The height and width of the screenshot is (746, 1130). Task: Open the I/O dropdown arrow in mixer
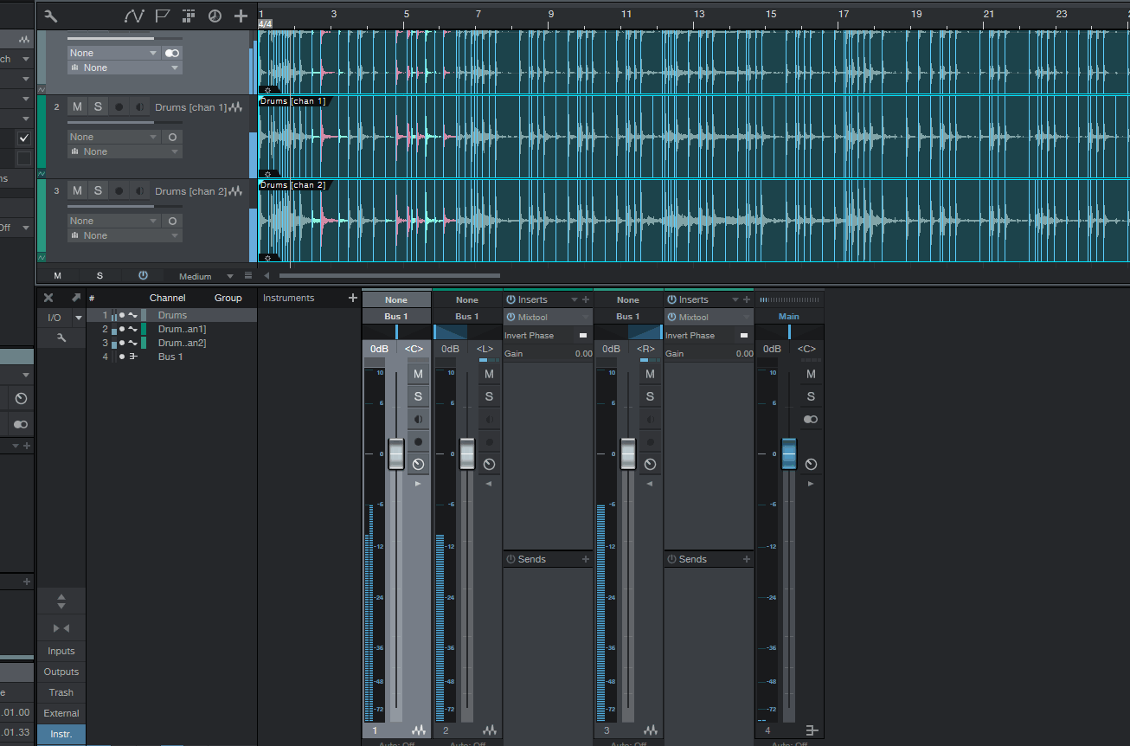pyautogui.click(x=79, y=318)
